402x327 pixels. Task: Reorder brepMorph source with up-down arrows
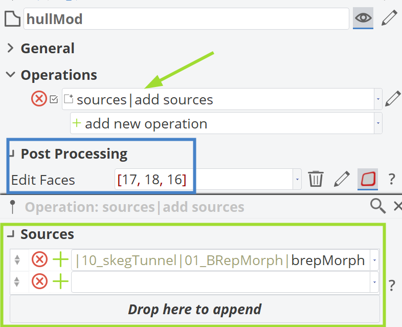pyautogui.click(x=17, y=260)
